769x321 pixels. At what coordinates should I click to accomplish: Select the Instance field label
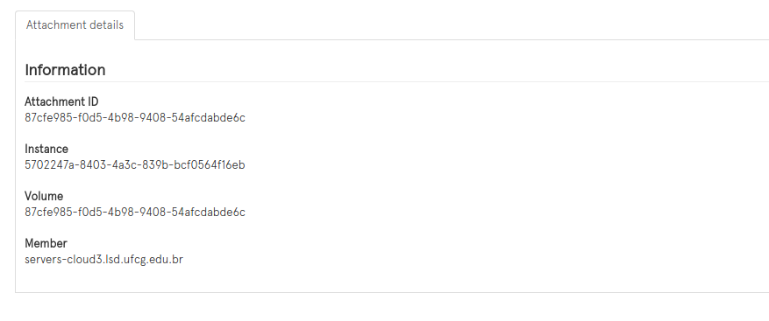[46, 149]
